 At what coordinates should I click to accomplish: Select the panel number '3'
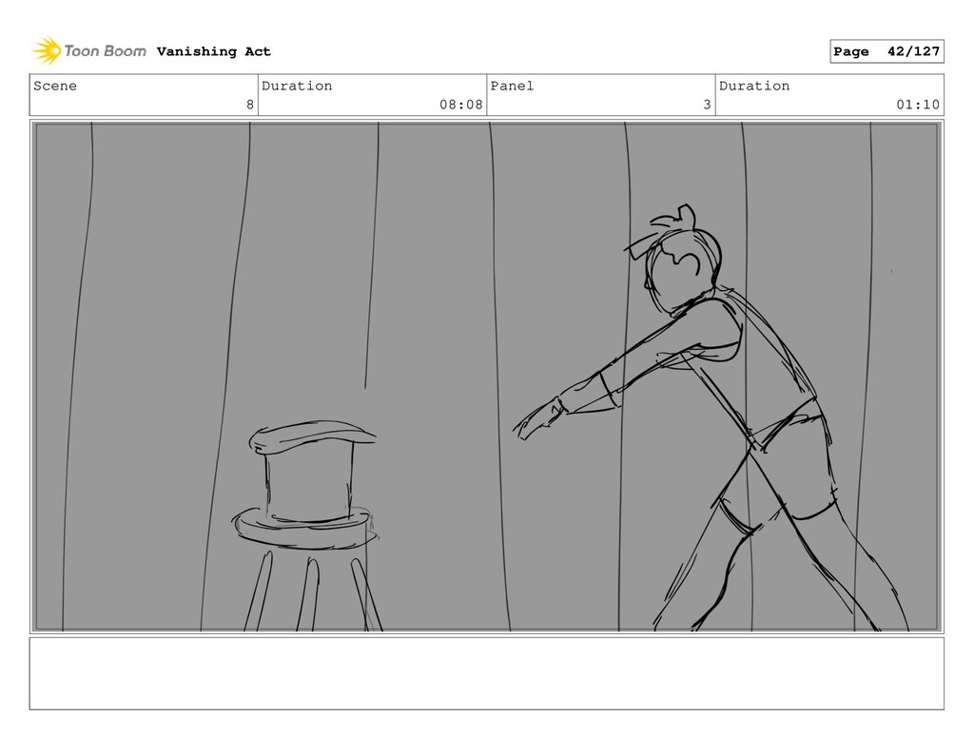[707, 105]
